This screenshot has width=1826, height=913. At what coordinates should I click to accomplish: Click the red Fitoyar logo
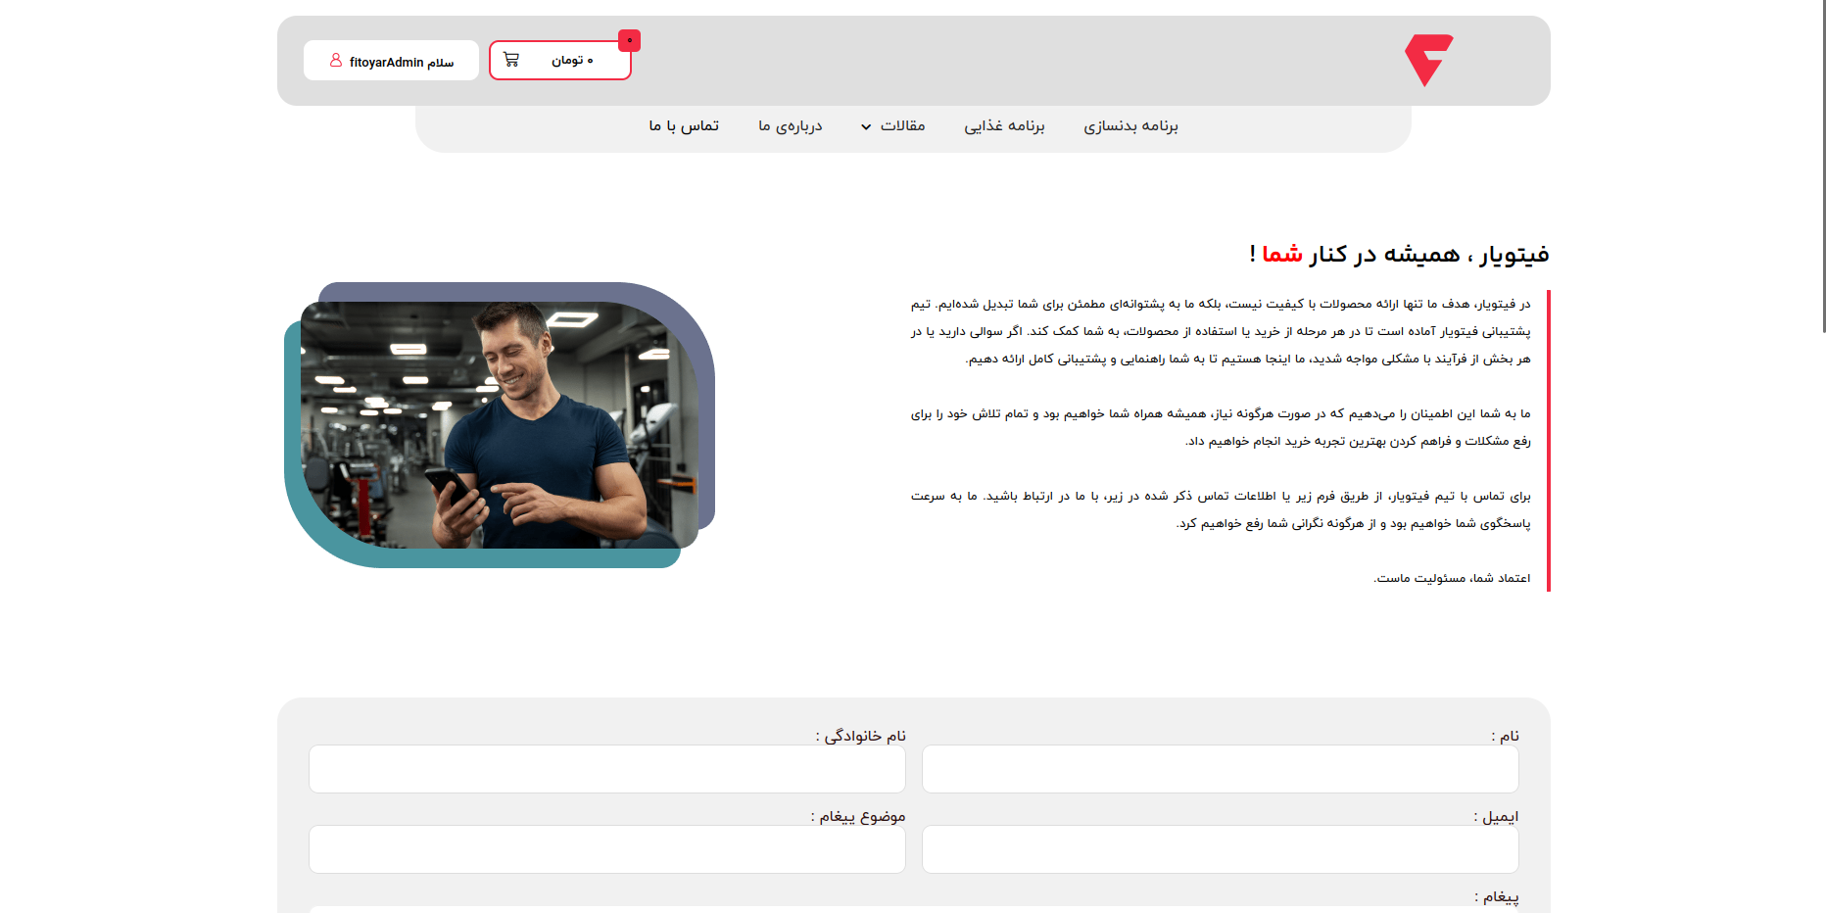1428,60
